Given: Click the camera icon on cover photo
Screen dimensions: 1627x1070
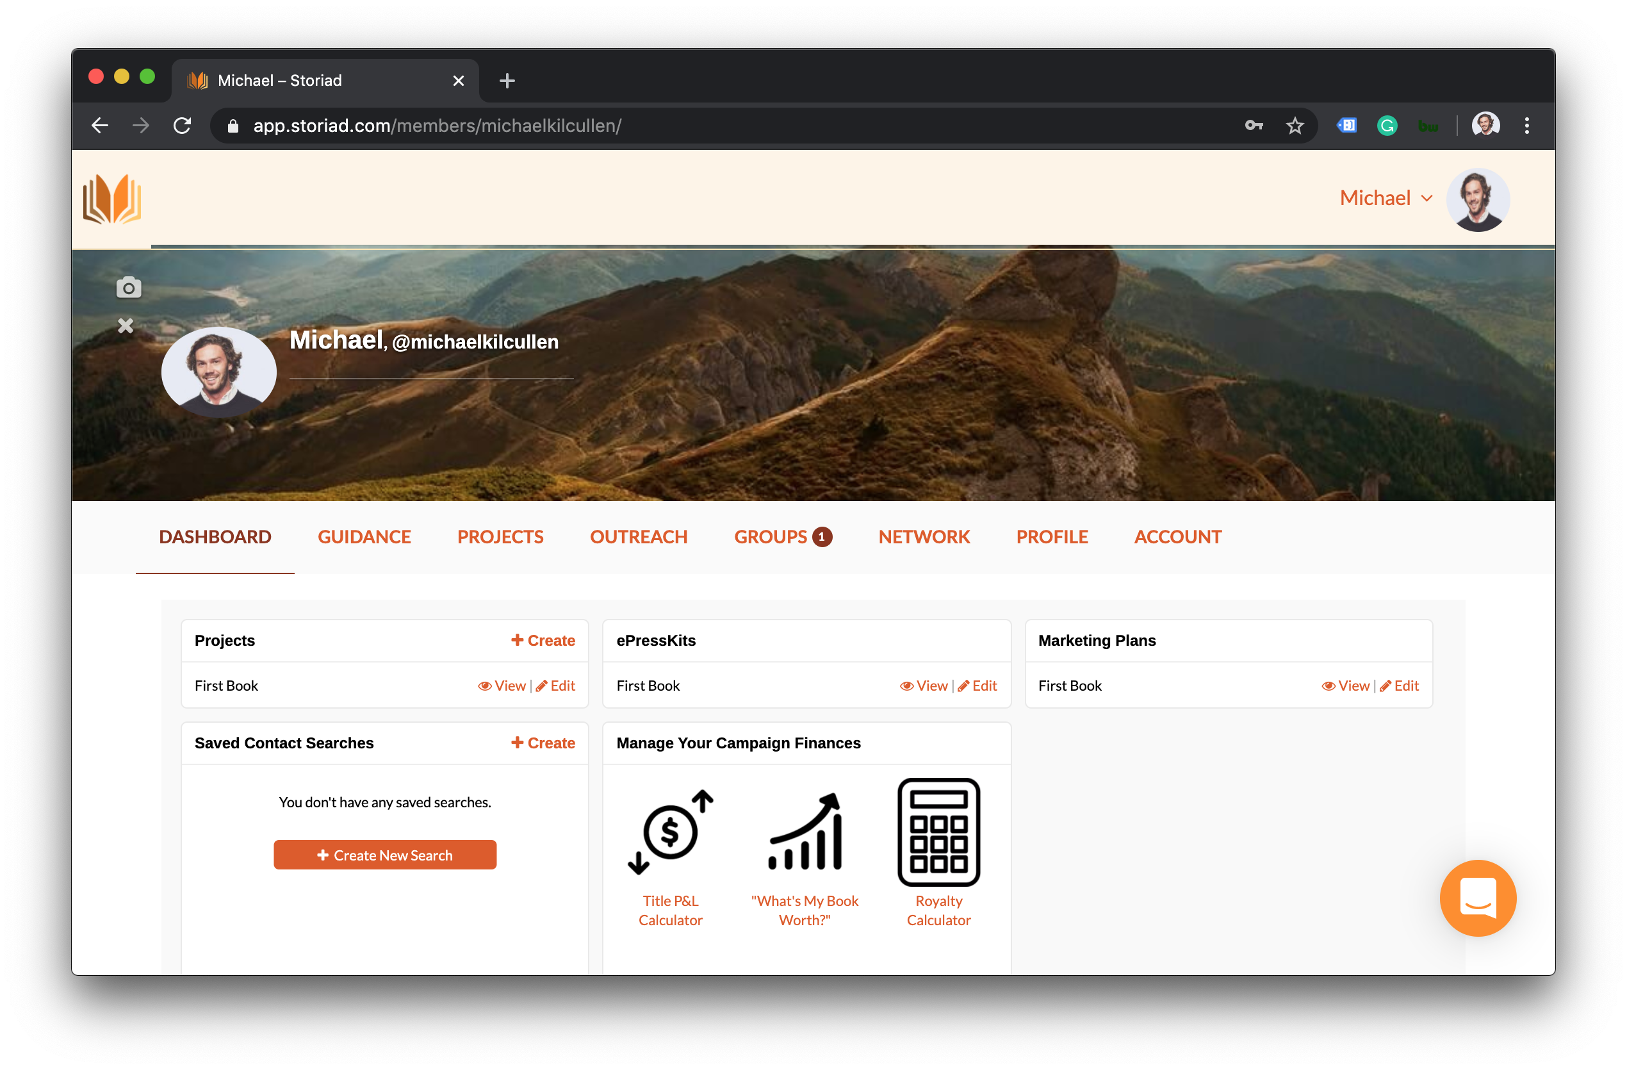Looking at the screenshot, I should tap(129, 287).
